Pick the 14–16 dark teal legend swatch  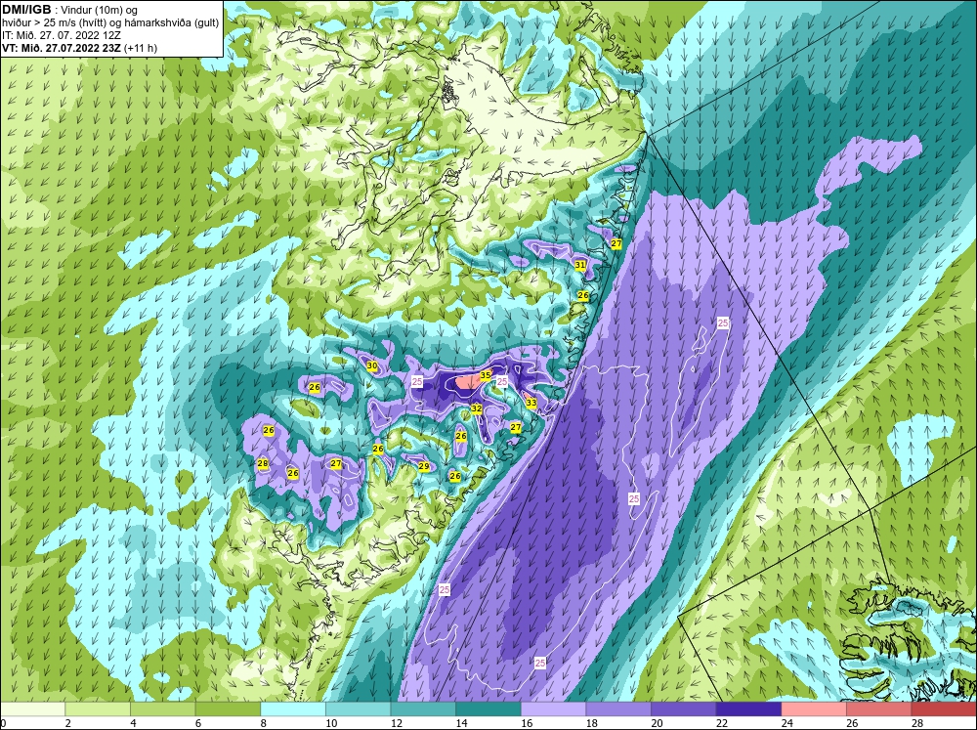(488, 709)
